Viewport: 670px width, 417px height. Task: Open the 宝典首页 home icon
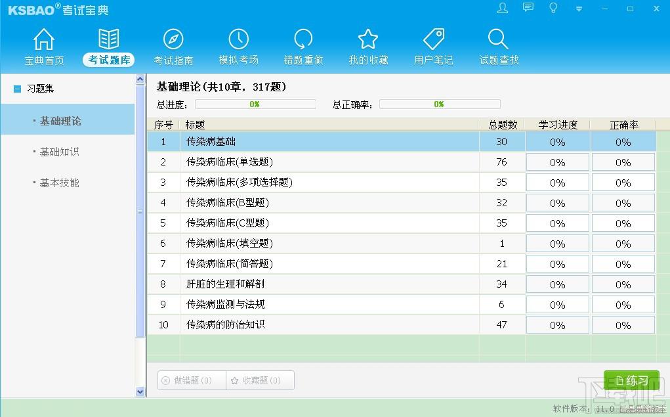click(44, 39)
